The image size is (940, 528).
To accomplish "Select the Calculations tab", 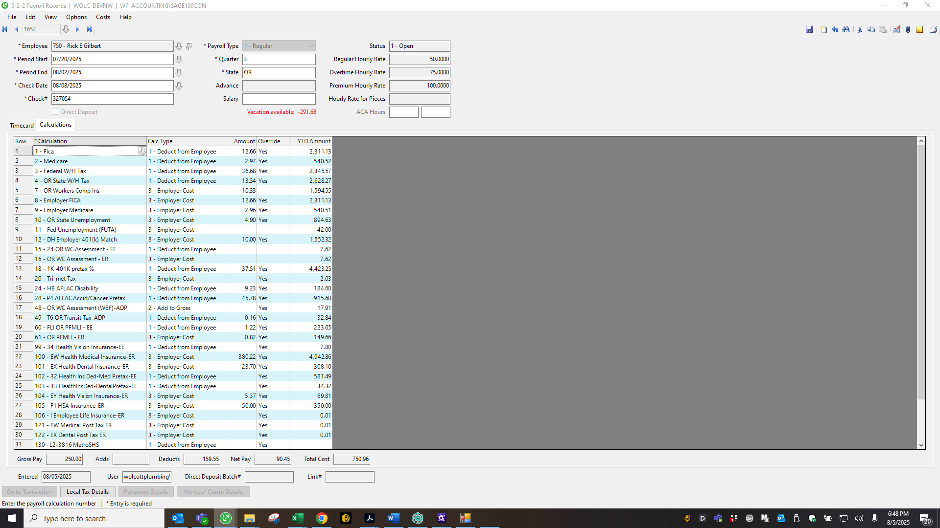I will pyautogui.click(x=55, y=125).
